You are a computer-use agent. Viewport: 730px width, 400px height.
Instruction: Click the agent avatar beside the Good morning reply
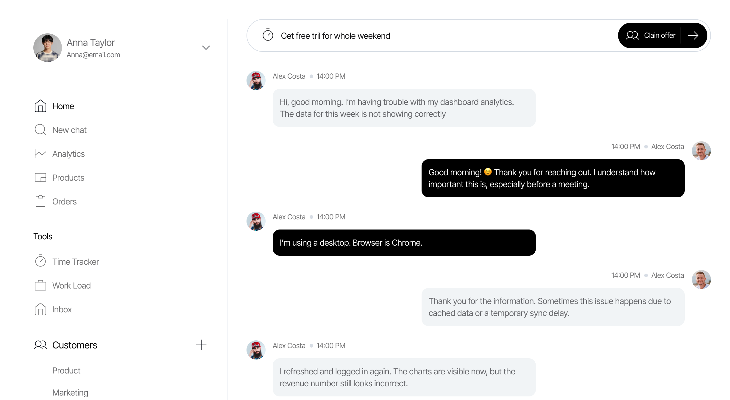(701, 151)
